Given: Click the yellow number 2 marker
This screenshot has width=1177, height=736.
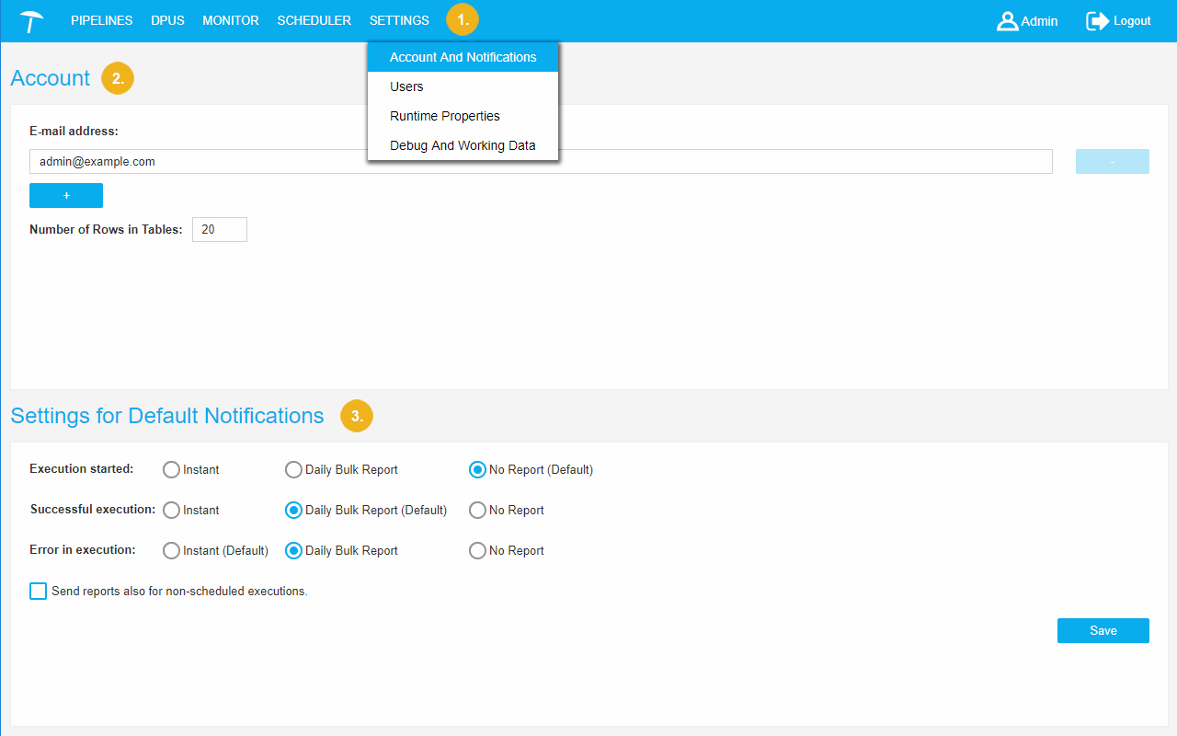Looking at the screenshot, I should [x=118, y=78].
